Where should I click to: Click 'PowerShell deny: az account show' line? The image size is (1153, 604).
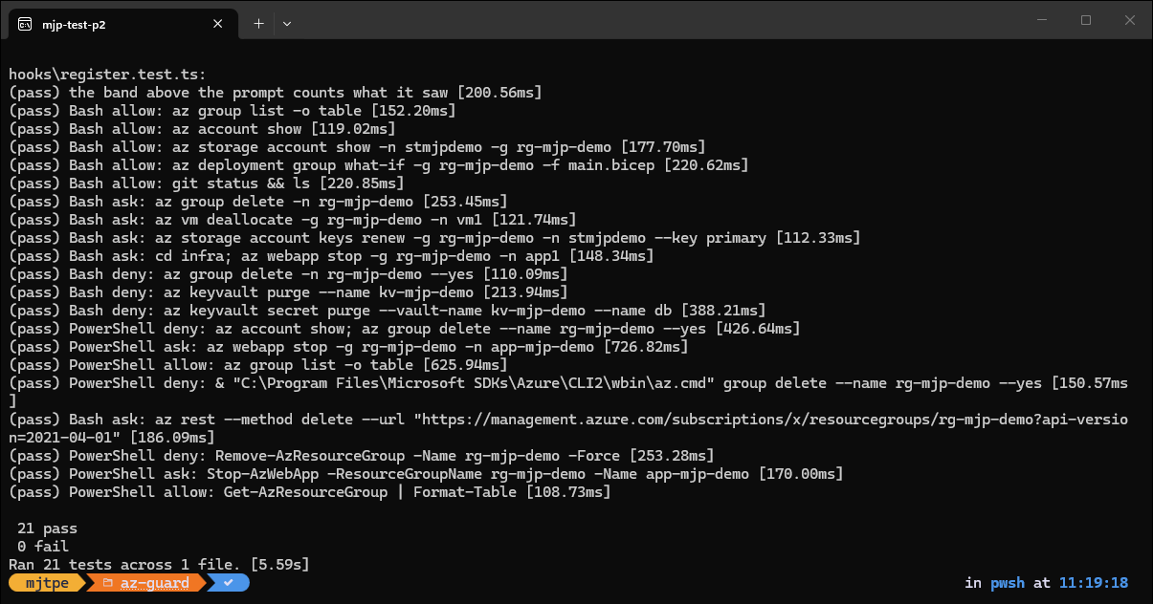coord(405,329)
